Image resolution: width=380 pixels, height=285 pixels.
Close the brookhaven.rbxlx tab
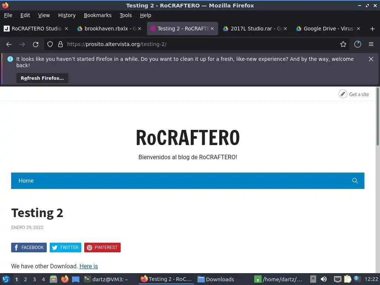(x=140, y=29)
